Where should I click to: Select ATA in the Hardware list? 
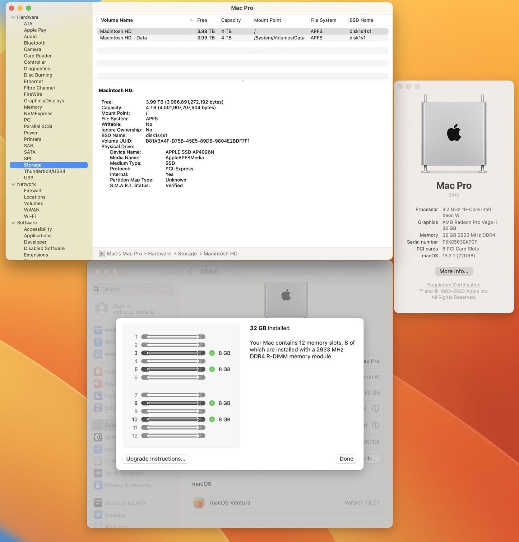[x=28, y=24]
